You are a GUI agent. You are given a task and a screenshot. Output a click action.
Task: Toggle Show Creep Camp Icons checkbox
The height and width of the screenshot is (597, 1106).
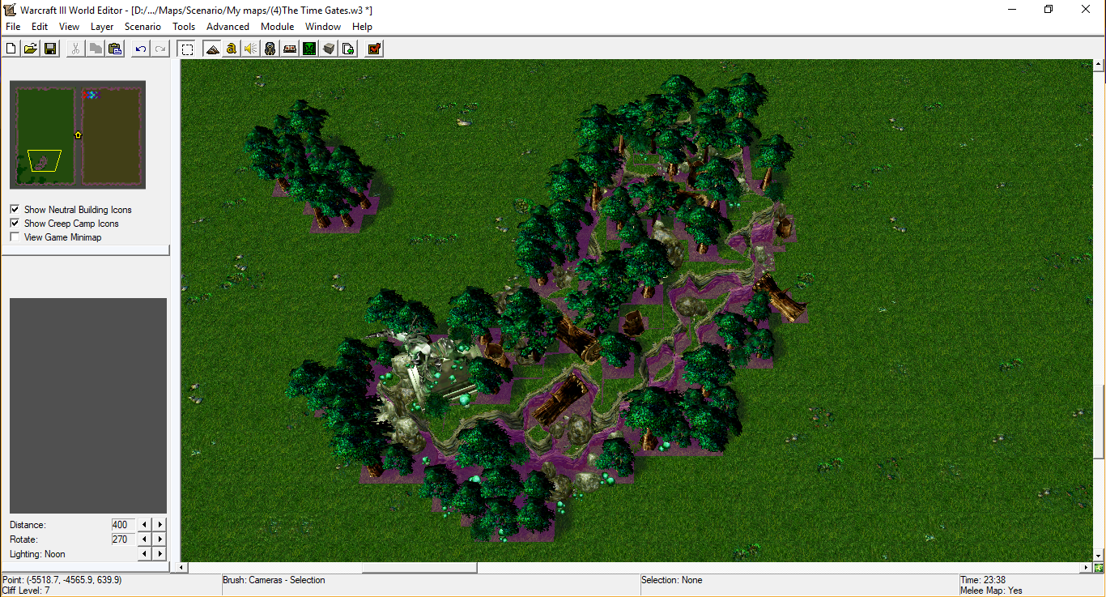click(15, 223)
